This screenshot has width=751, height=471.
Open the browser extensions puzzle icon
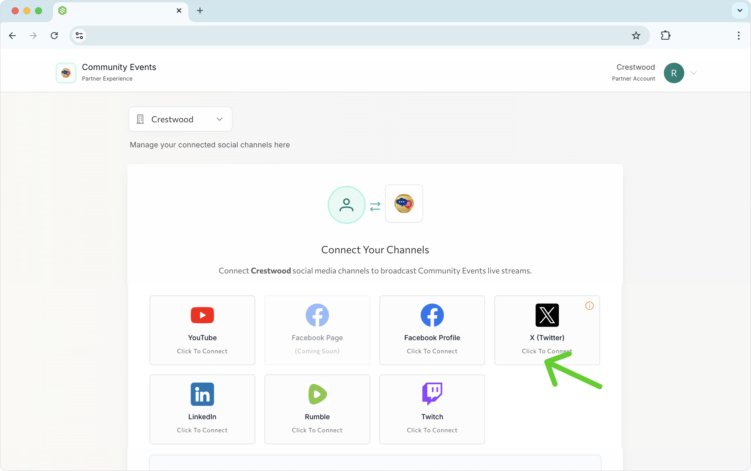click(x=666, y=36)
